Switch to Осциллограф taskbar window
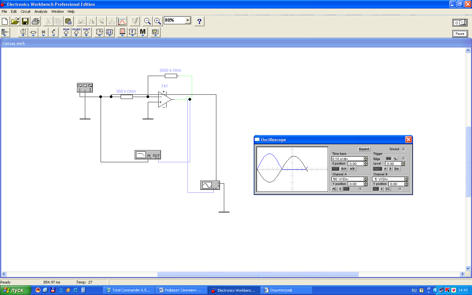Image resolution: width=472 pixels, height=295 pixels. (286, 290)
